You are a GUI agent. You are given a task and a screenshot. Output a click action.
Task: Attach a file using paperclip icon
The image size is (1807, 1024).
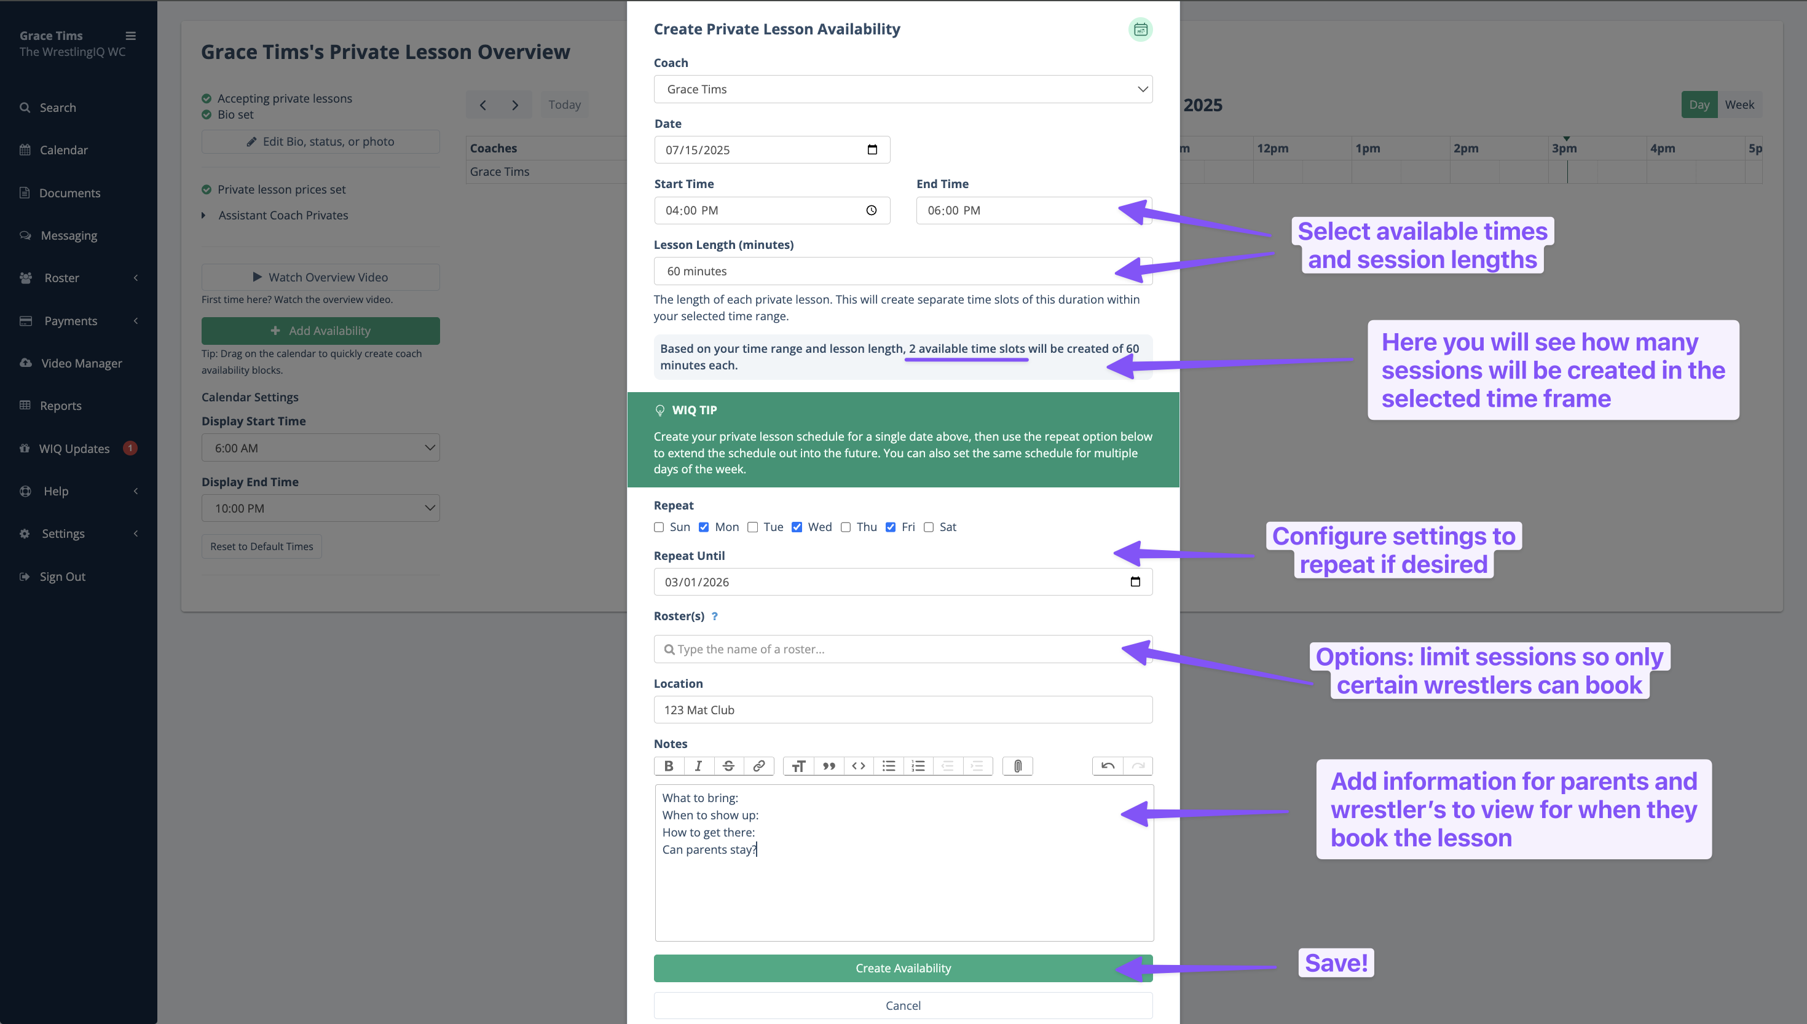[x=1017, y=766]
